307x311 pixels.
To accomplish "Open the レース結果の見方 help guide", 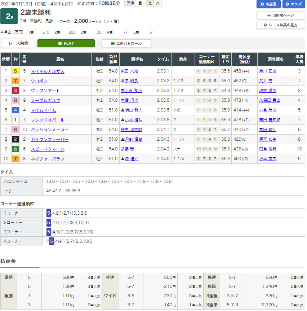I will point(280,25).
